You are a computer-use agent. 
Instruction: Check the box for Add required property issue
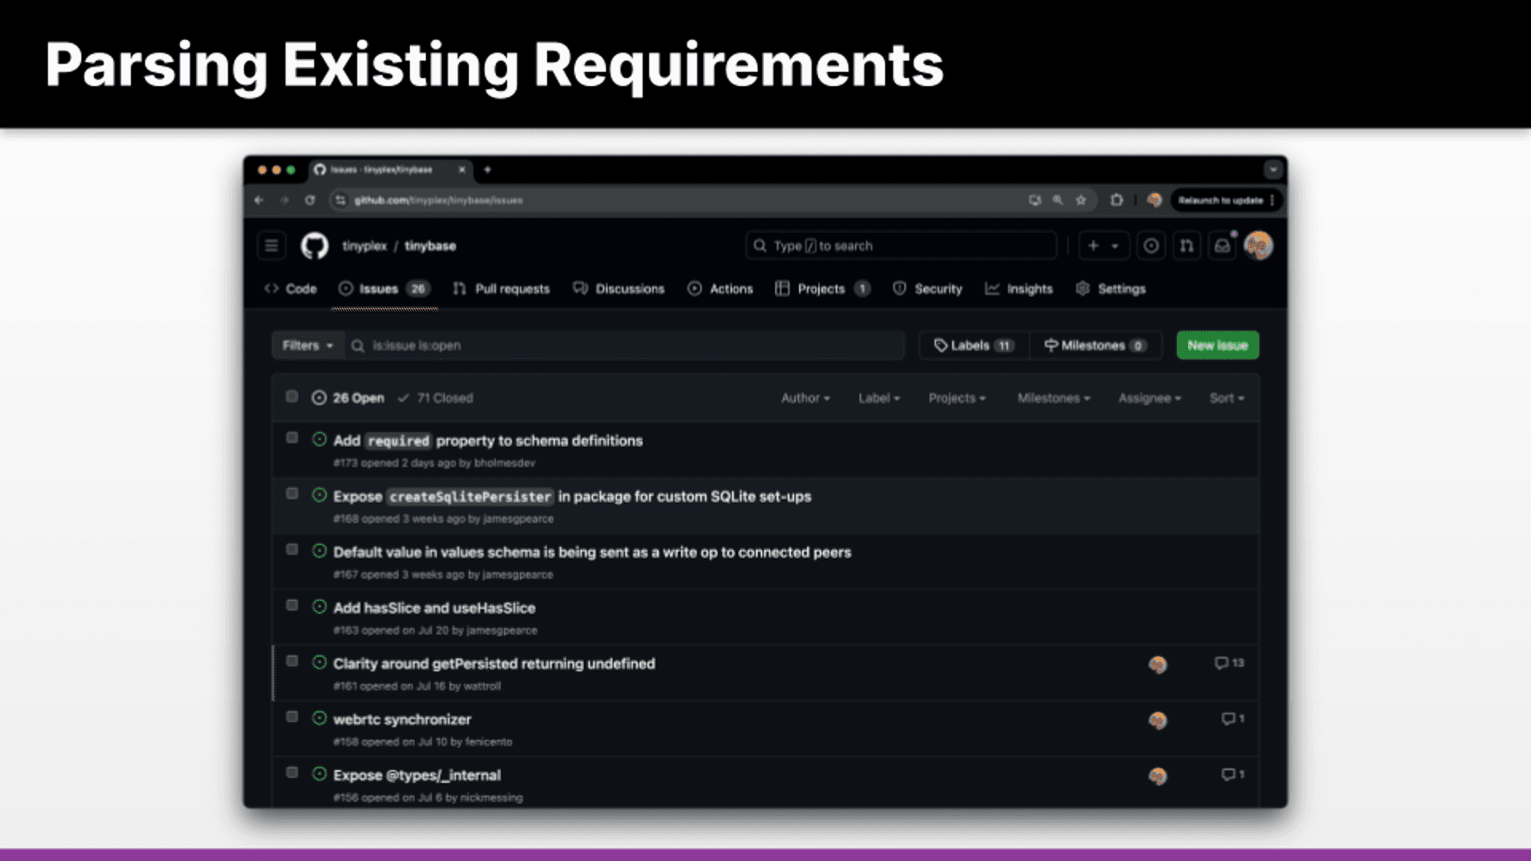click(x=292, y=438)
